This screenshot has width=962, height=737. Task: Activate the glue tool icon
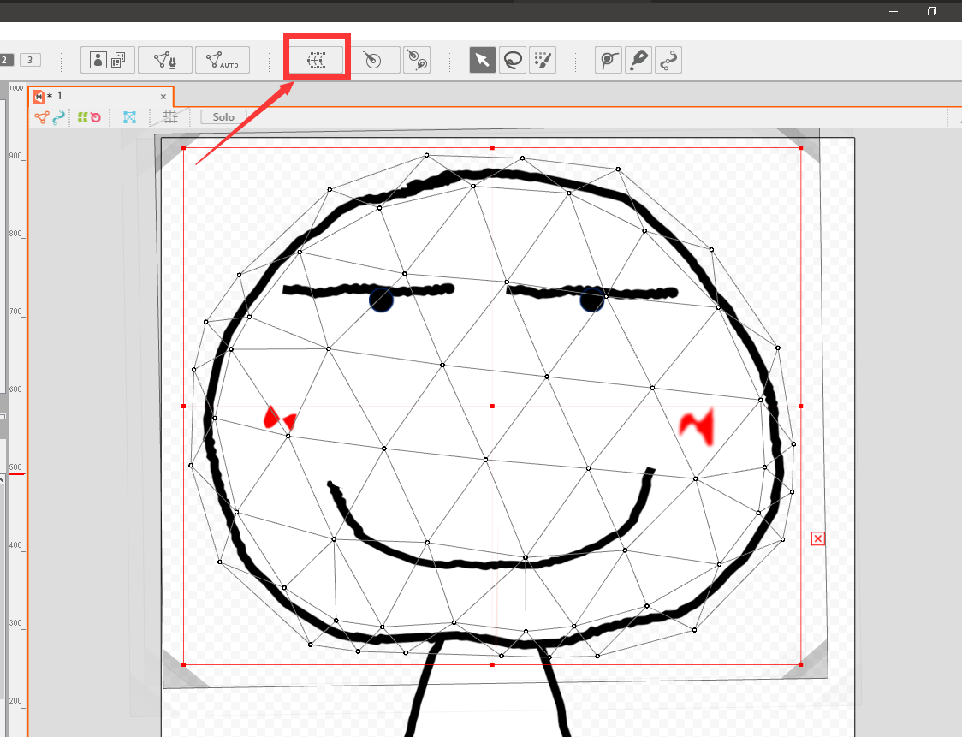(x=609, y=60)
